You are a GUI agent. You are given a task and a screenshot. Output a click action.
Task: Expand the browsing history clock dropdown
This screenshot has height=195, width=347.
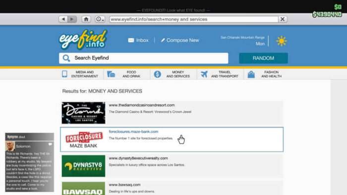pos(100,19)
